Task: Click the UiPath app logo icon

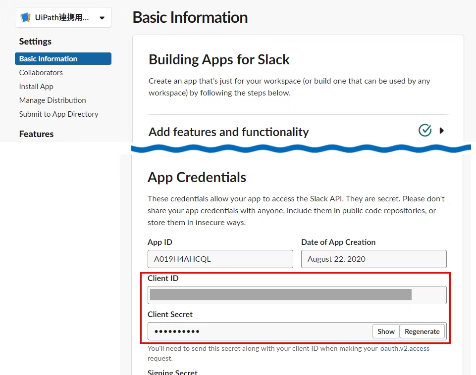Action: coord(25,17)
